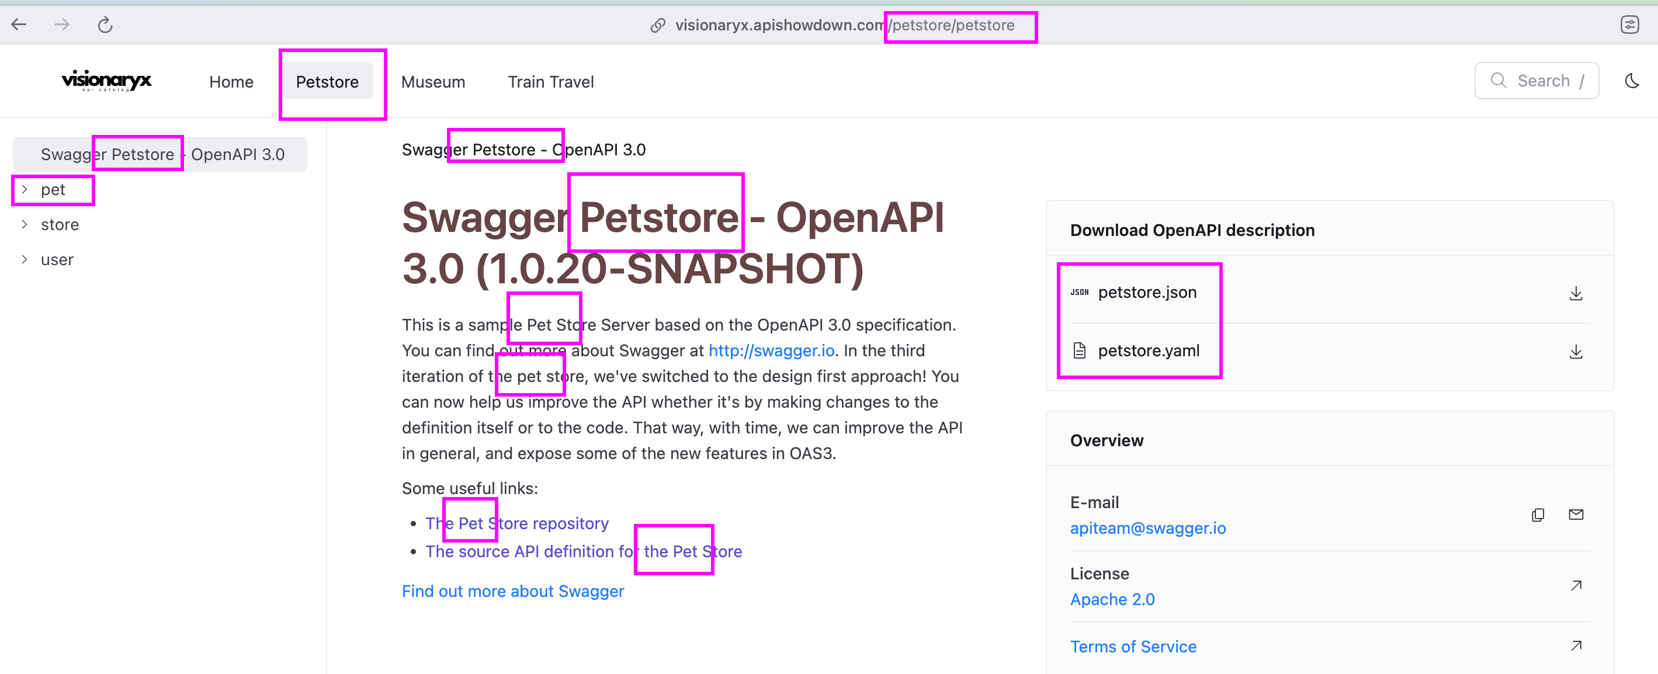Image resolution: width=1658 pixels, height=674 pixels.
Task: Click the YAML document icon
Action: click(1080, 350)
